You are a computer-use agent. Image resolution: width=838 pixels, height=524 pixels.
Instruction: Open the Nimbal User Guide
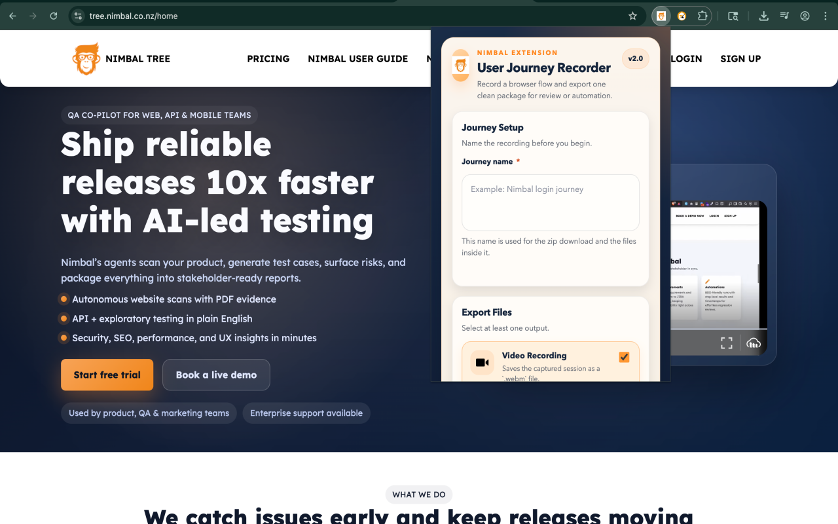[x=358, y=59]
